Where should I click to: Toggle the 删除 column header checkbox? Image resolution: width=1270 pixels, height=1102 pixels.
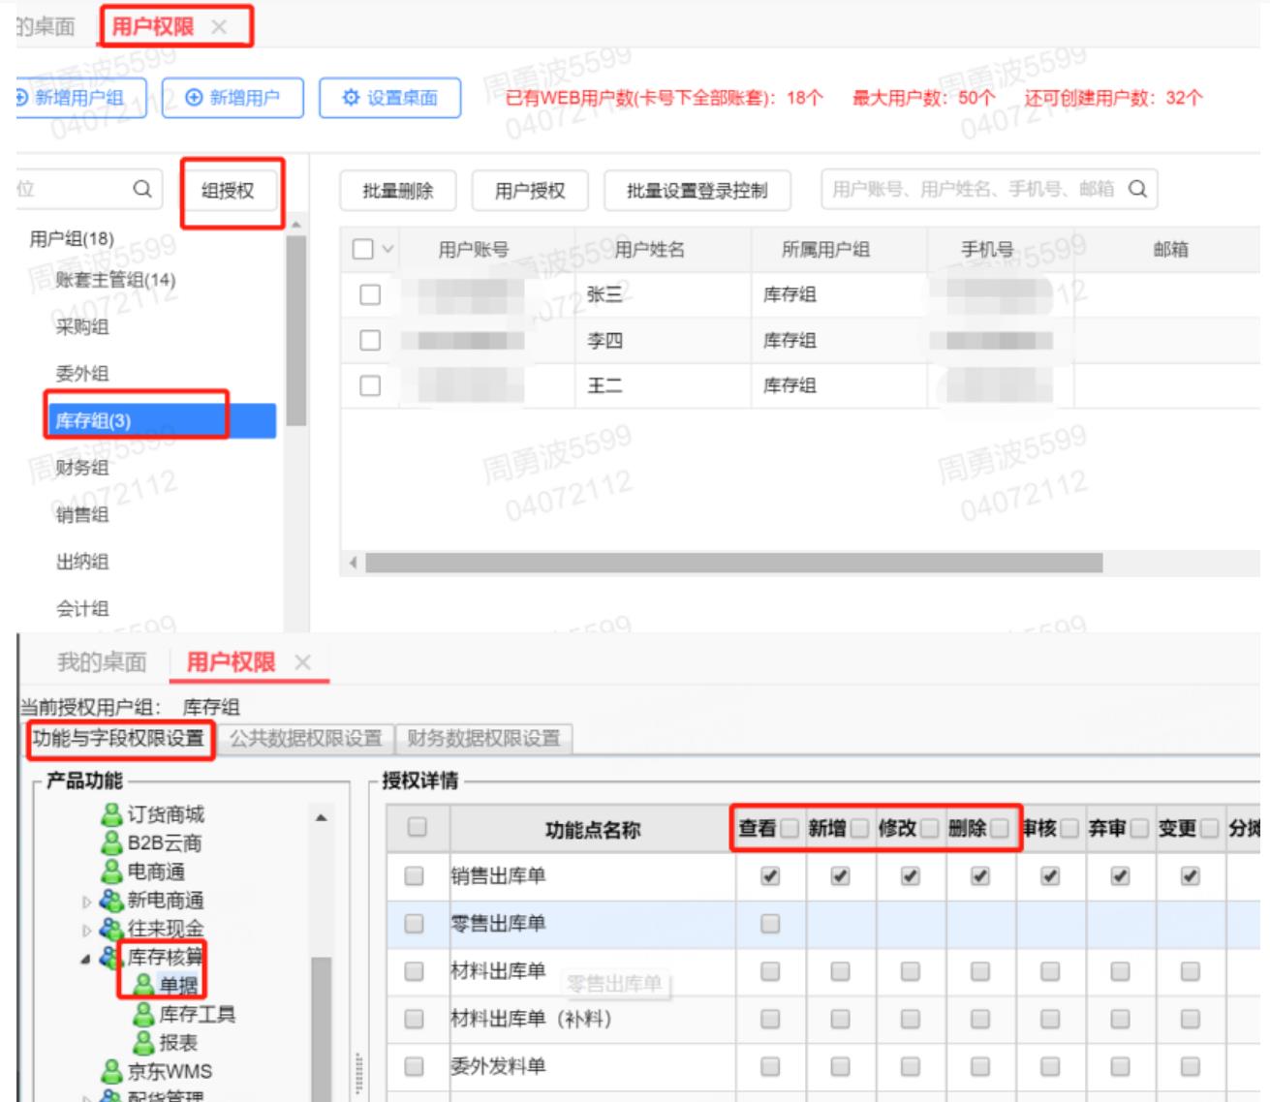point(1000,828)
